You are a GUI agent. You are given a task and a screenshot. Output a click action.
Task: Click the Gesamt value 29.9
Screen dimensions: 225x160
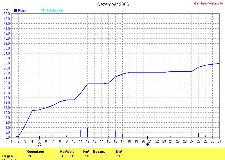pos(119,156)
